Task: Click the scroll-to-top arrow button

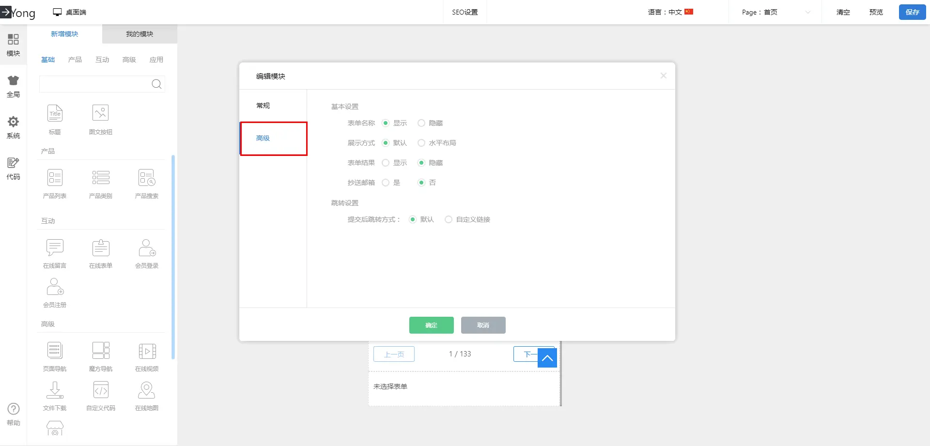Action: (547, 358)
